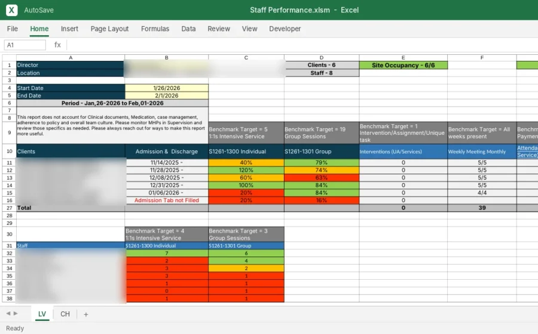
Task: Click the orange 2 cell in row 34
Action: tap(246, 268)
